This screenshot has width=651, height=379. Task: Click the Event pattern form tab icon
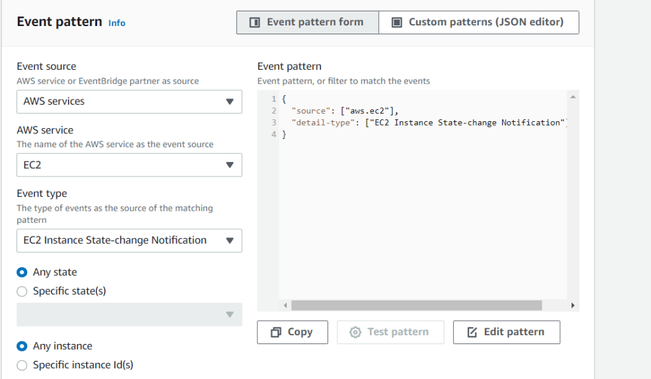255,22
